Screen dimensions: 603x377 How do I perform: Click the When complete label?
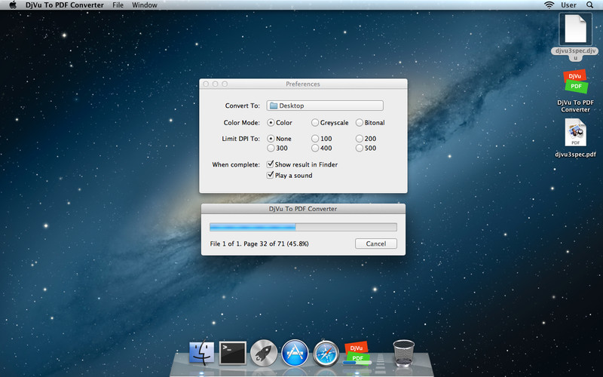[236, 164]
